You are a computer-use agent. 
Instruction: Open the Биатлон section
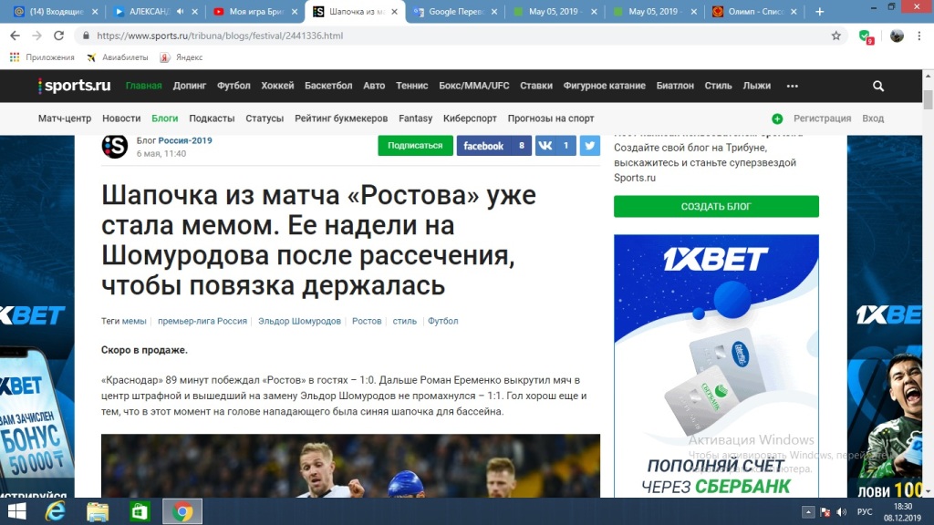(675, 86)
